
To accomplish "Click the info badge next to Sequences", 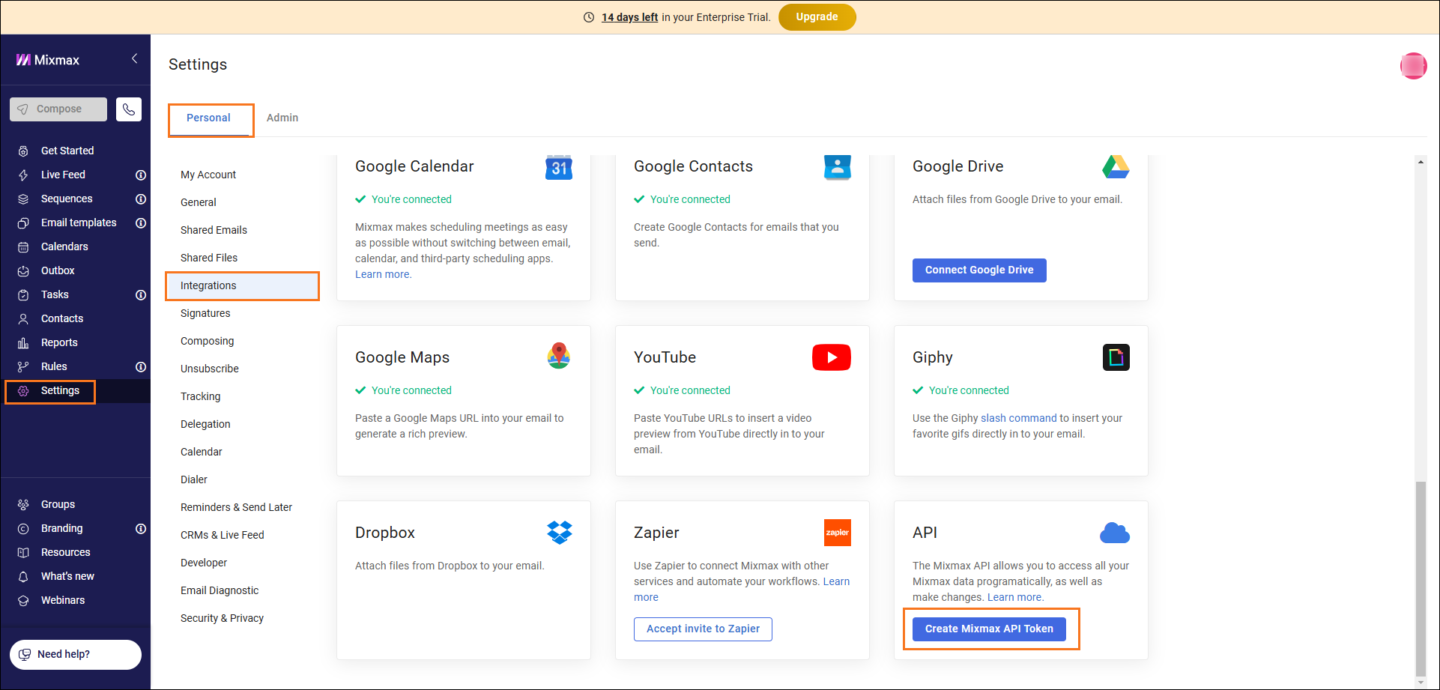I will click(x=140, y=199).
